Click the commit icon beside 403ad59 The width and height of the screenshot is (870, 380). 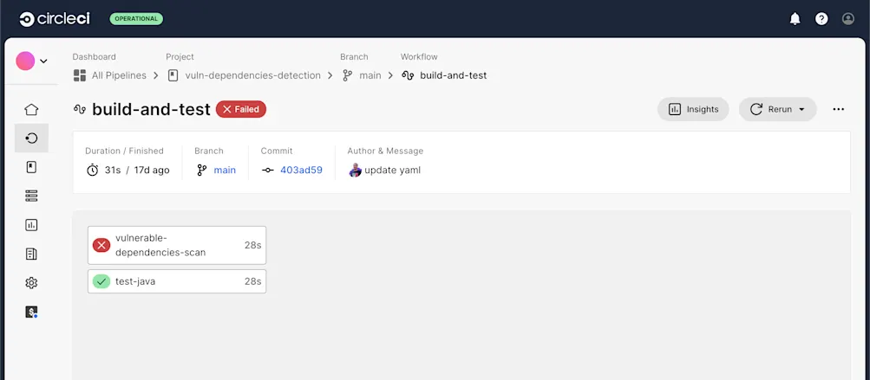coord(268,170)
